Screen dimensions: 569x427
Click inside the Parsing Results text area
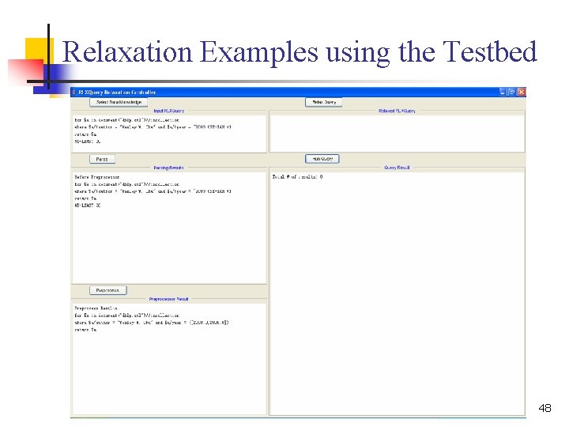coord(169,228)
